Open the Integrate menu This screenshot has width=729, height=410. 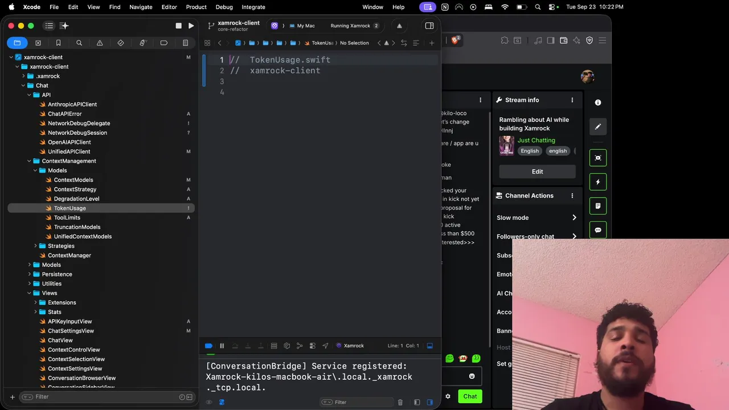(253, 7)
